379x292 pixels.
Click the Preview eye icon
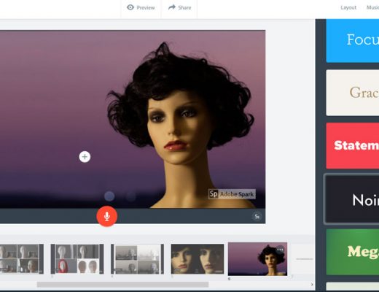130,7
